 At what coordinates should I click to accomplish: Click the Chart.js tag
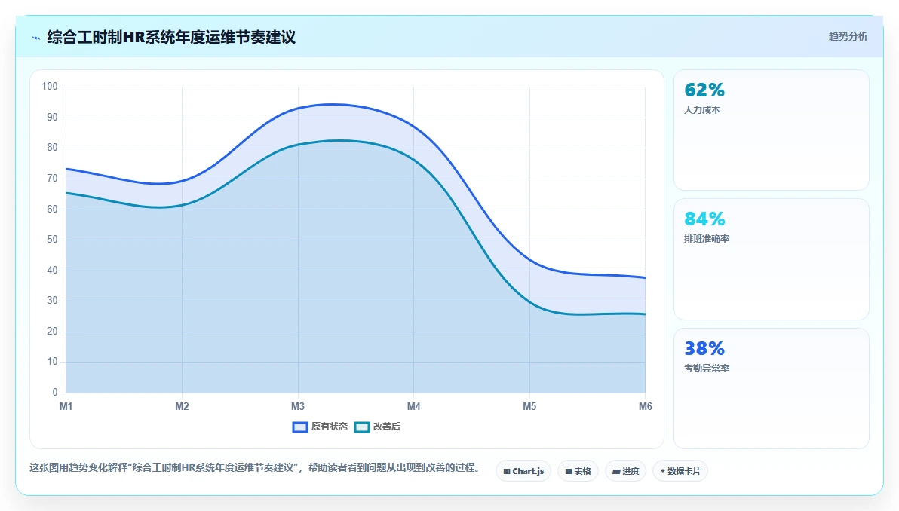523,471
